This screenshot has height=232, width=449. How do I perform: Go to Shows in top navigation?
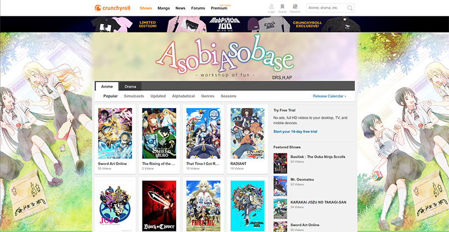click(x=146, y=8)
